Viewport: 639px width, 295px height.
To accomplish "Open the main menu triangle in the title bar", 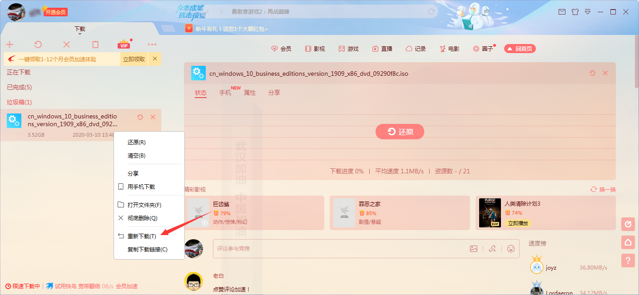I will pyautogui.click(x=588, y=12).
